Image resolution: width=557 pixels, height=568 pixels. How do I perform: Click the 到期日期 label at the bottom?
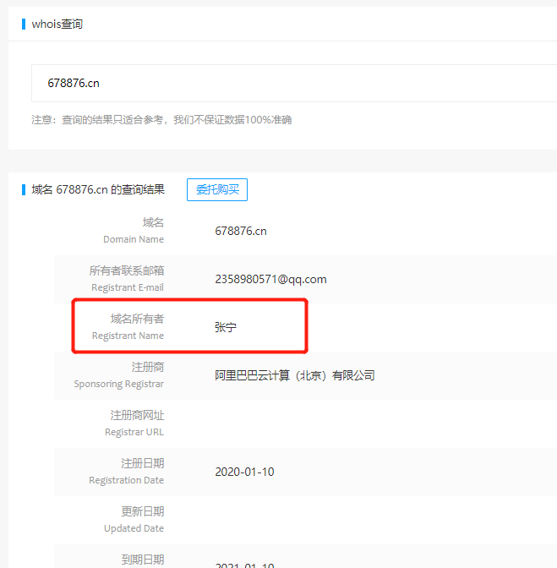tap(142, 560)
